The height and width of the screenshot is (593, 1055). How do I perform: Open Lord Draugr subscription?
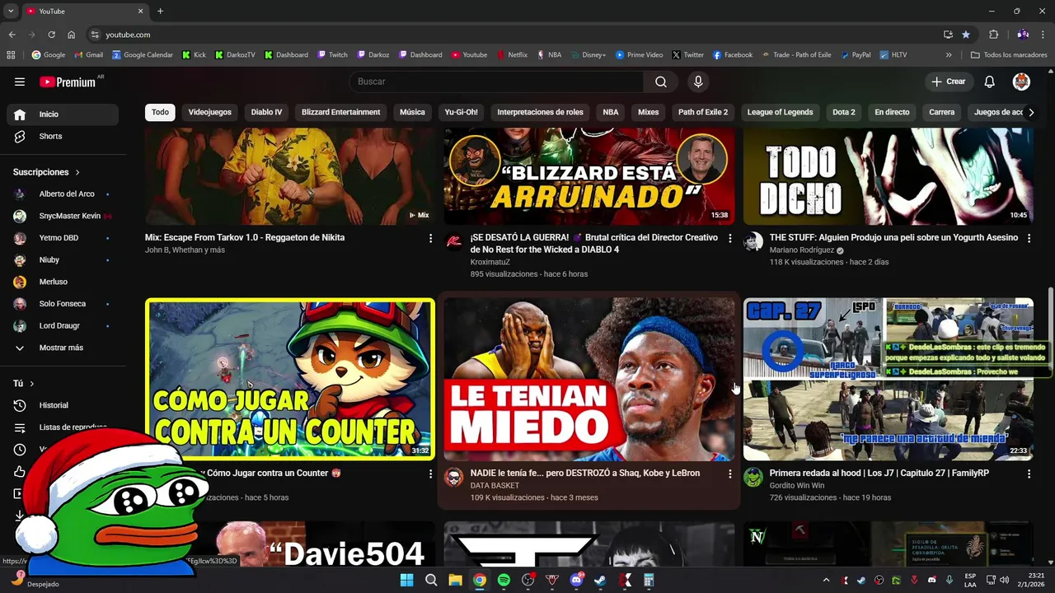63,326
